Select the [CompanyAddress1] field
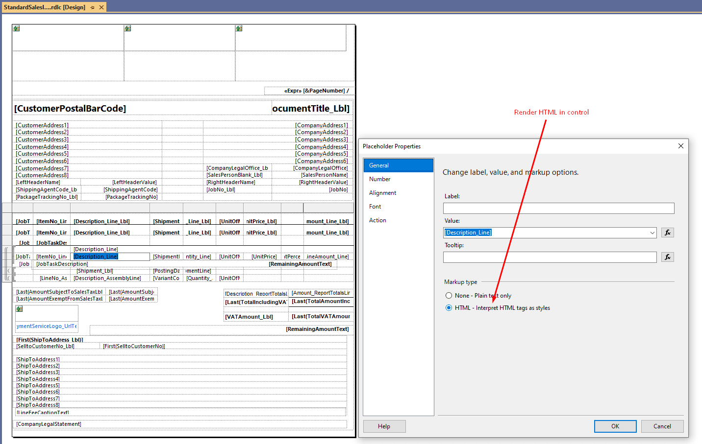Screen dimensions: 702x444 (x=321, y=125)
